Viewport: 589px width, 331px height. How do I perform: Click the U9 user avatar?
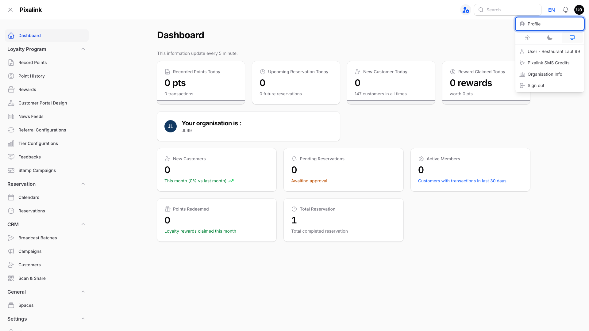pyautogui.click(x=579, y=10)
